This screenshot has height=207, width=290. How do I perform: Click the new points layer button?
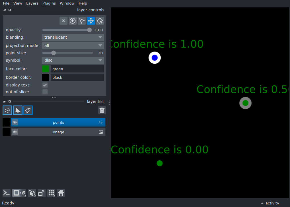pyautogui.click(x=7, y=110)
